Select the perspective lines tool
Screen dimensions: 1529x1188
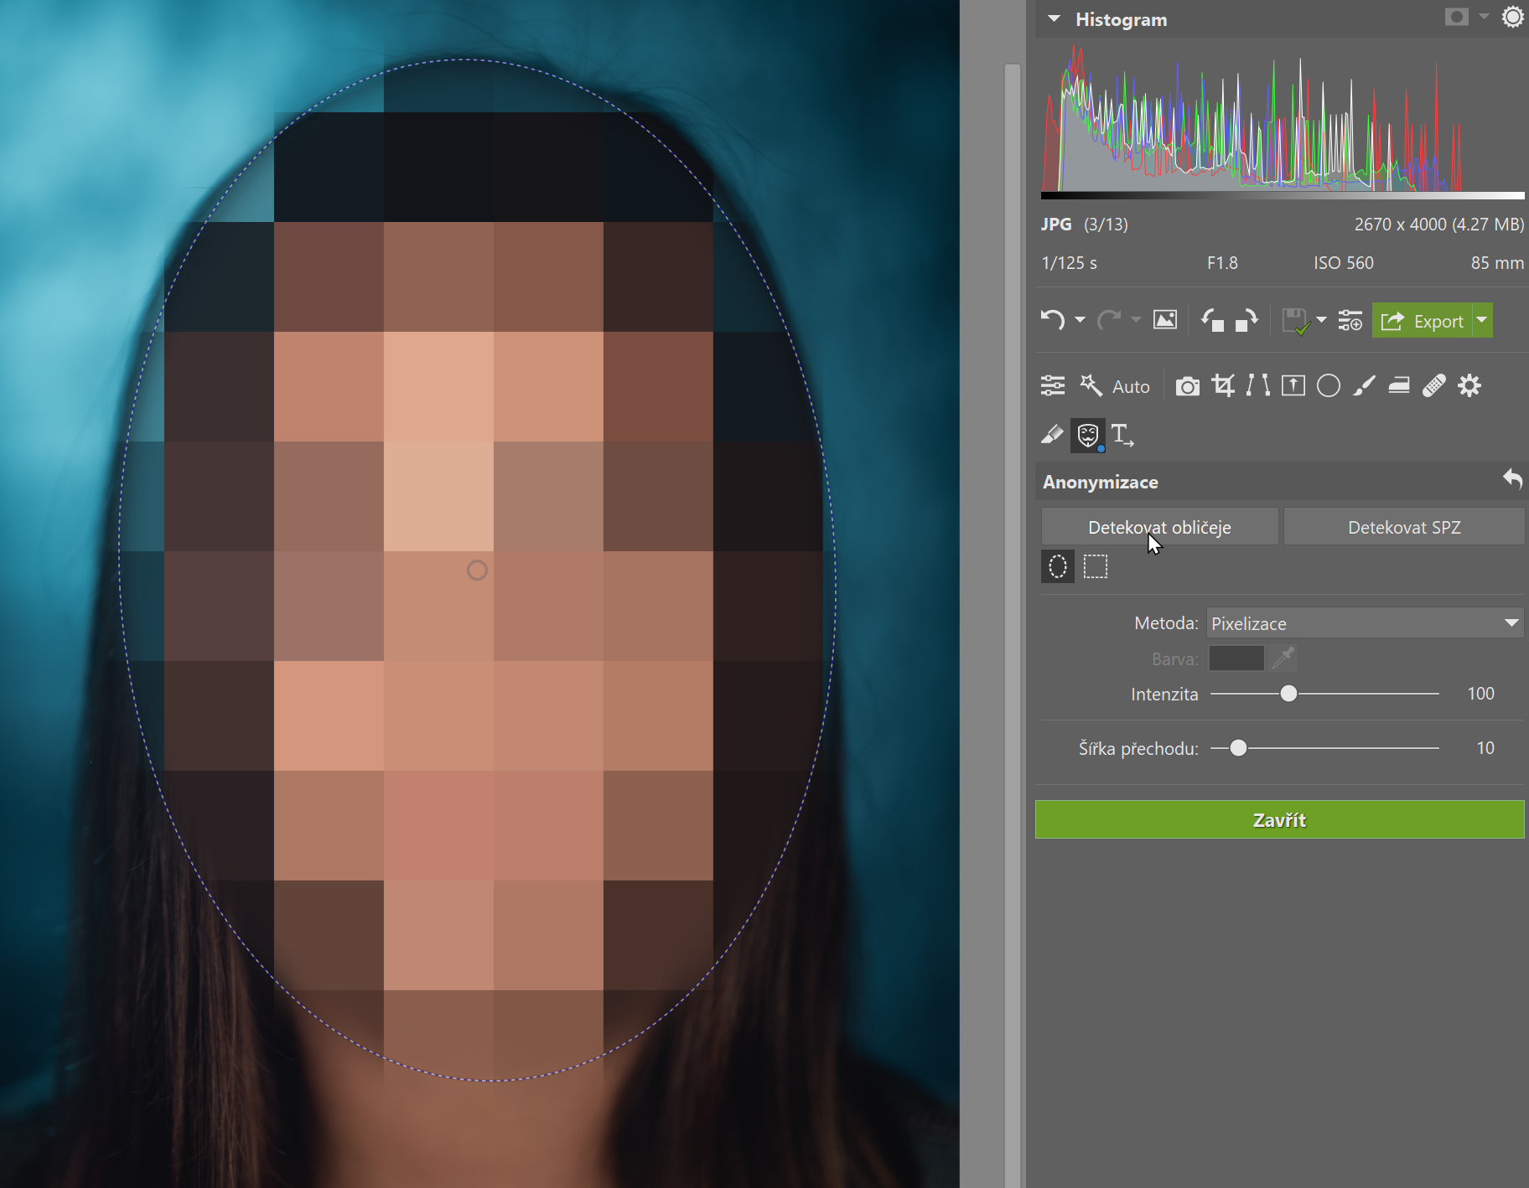(x=1257, y=385)
